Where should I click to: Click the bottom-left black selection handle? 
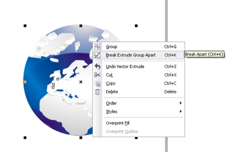[25, 138]
